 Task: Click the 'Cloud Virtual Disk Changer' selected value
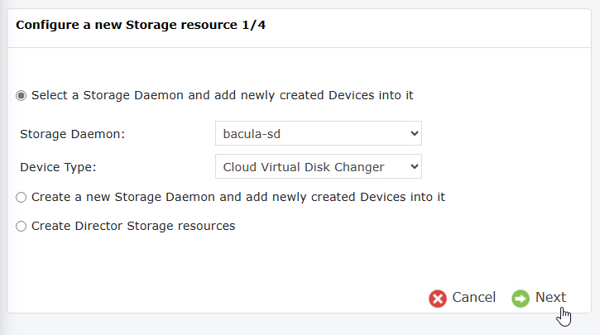tap(304, 167)
